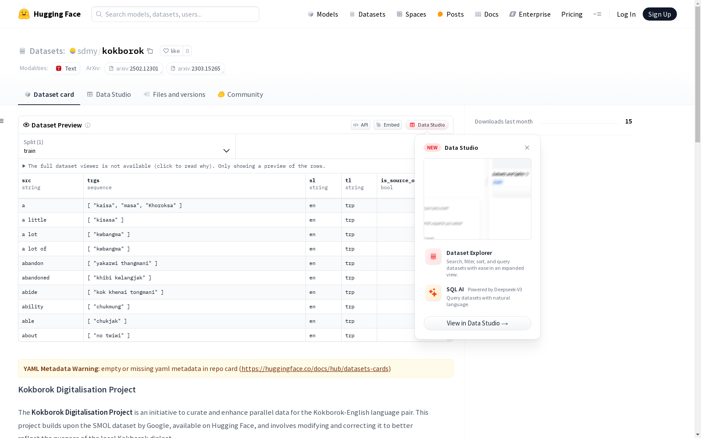
Task: Click the Hugging Face brand name
Action: (57, 14)
